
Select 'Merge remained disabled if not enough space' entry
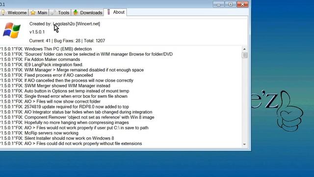(x=72, y=70)
